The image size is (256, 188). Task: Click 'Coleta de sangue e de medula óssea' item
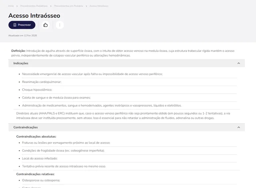[56, 97]
